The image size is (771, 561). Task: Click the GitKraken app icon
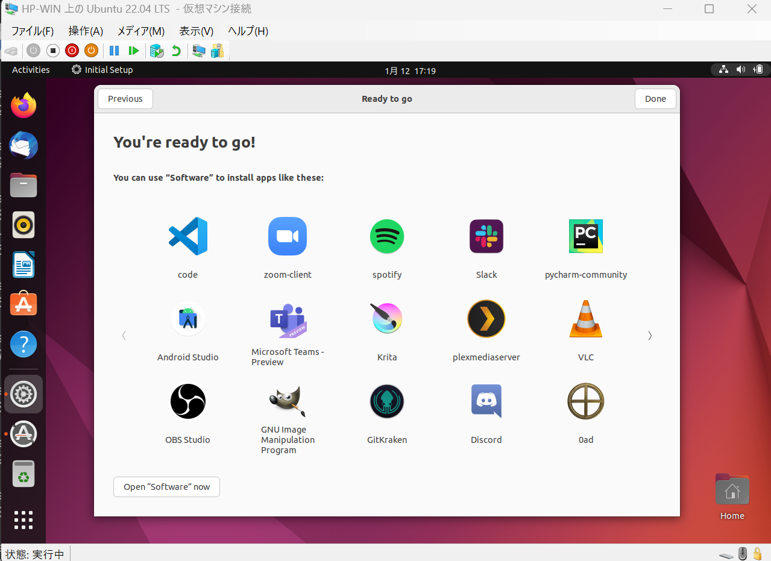[387, 401]
